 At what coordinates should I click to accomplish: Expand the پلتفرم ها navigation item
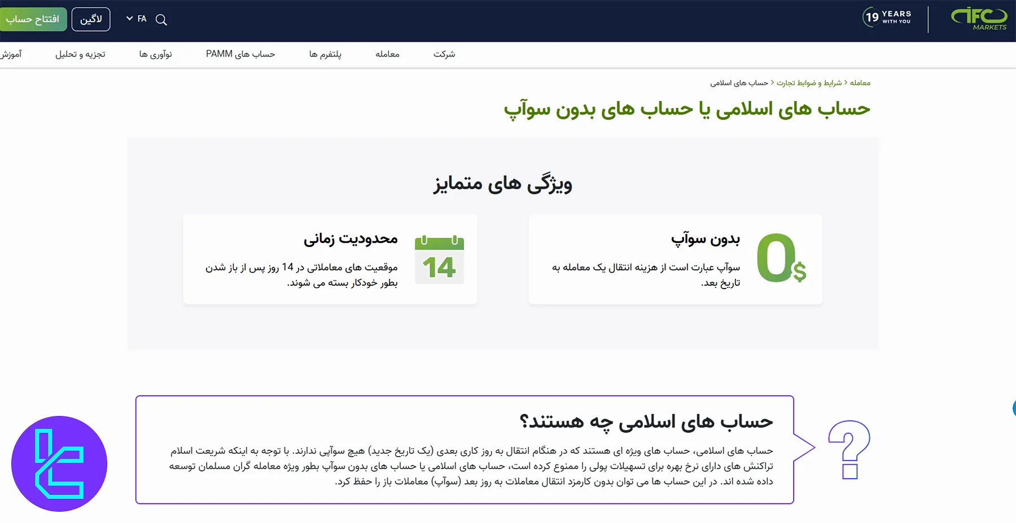pyautogui.click(x=326, y=54)
